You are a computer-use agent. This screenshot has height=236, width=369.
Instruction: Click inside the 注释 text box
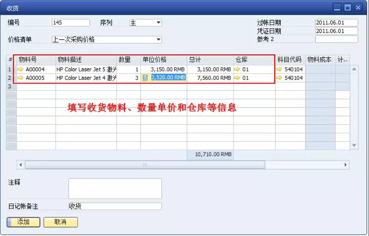[114, 188]
